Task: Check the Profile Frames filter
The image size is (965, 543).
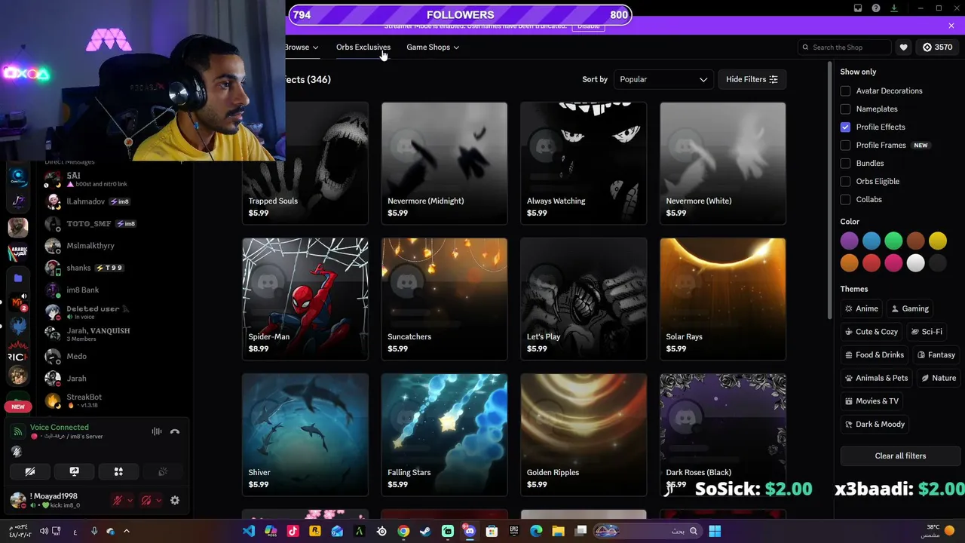Action: pyautogui.click(x=845, y=145)
